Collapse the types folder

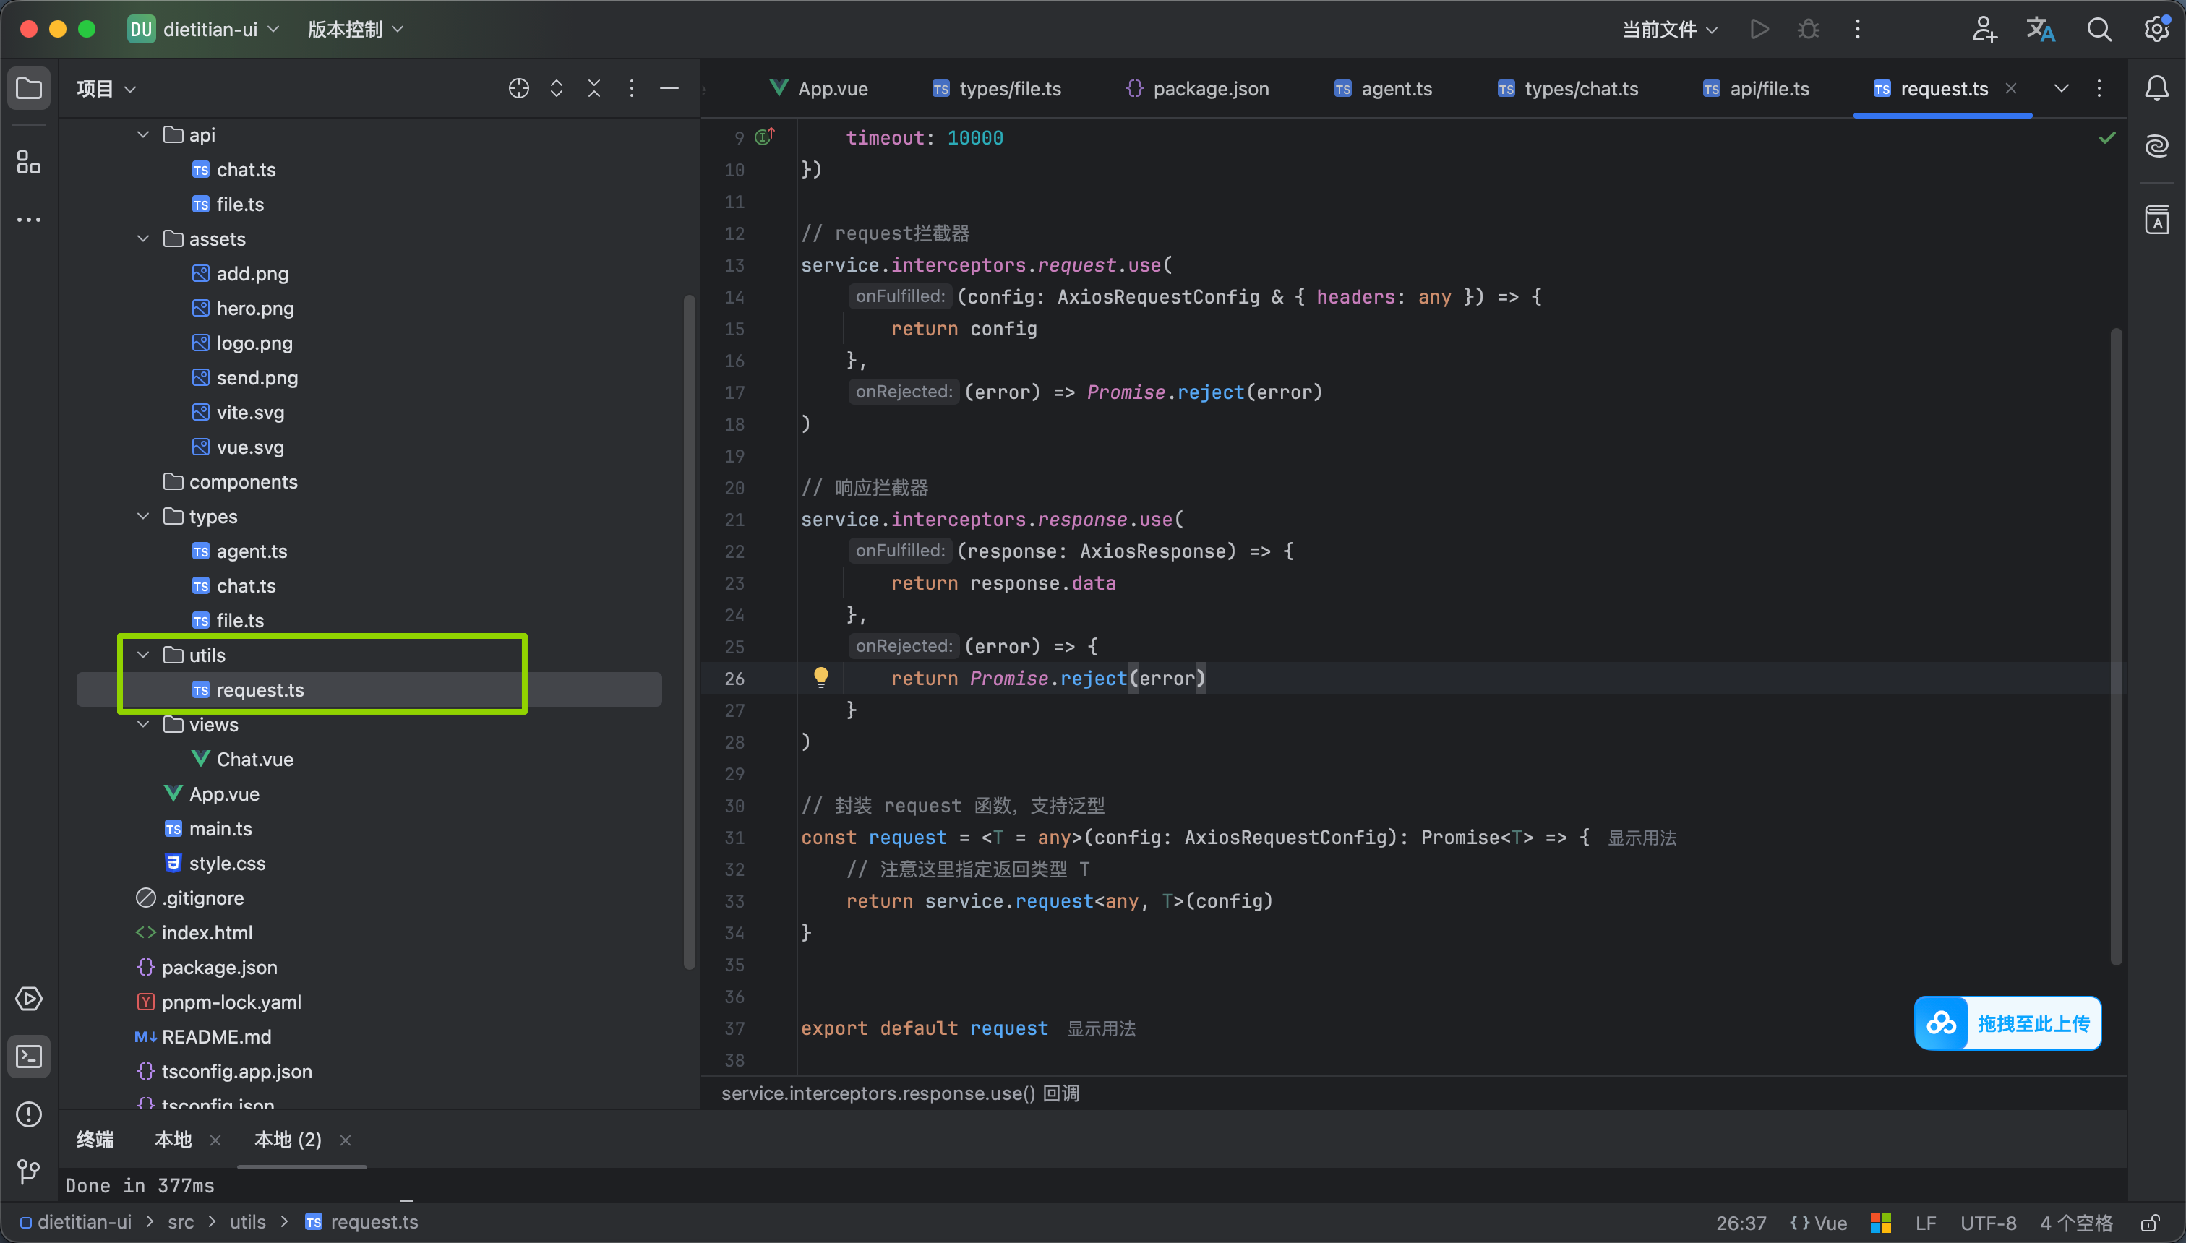click(143, 517)
